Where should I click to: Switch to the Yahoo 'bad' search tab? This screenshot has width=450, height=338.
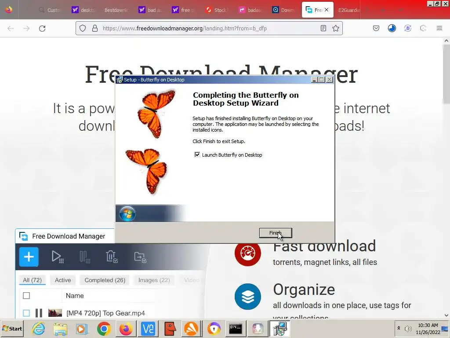click(150, 10)
